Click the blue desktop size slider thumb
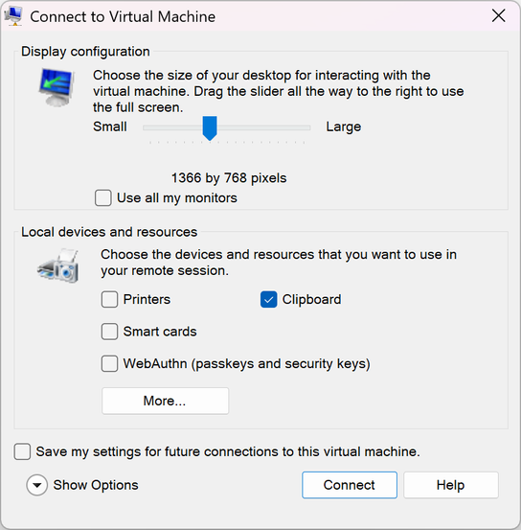This screenshot has width=521, height=530. coord(210,128)
